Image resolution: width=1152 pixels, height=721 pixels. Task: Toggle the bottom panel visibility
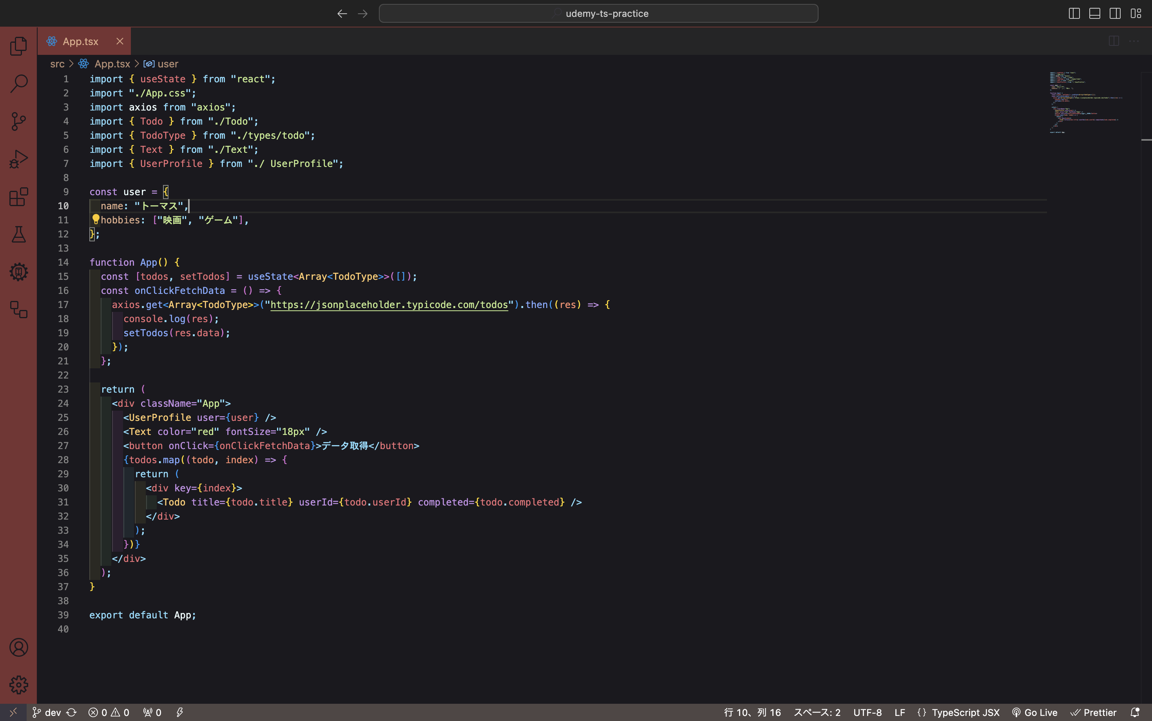click(1094, 13)
